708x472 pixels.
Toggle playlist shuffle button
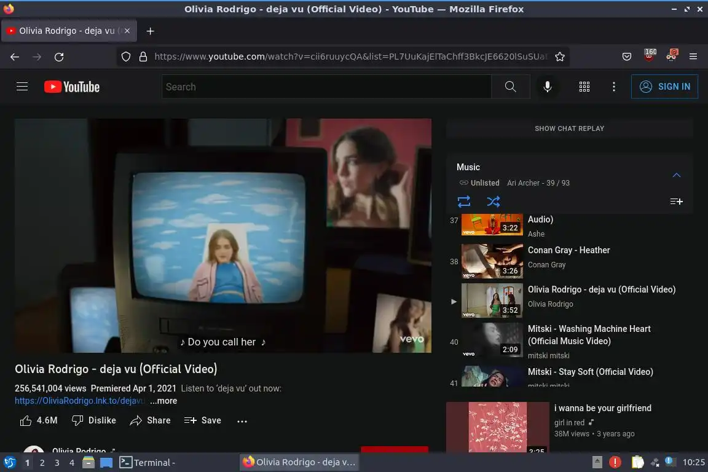pos(493,202)
